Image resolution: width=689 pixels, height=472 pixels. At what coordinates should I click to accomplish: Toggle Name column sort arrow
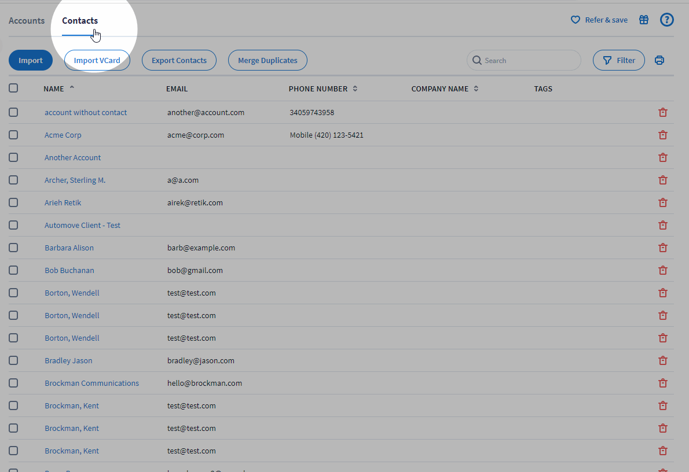pyautogui.click(x=72, y=88)
